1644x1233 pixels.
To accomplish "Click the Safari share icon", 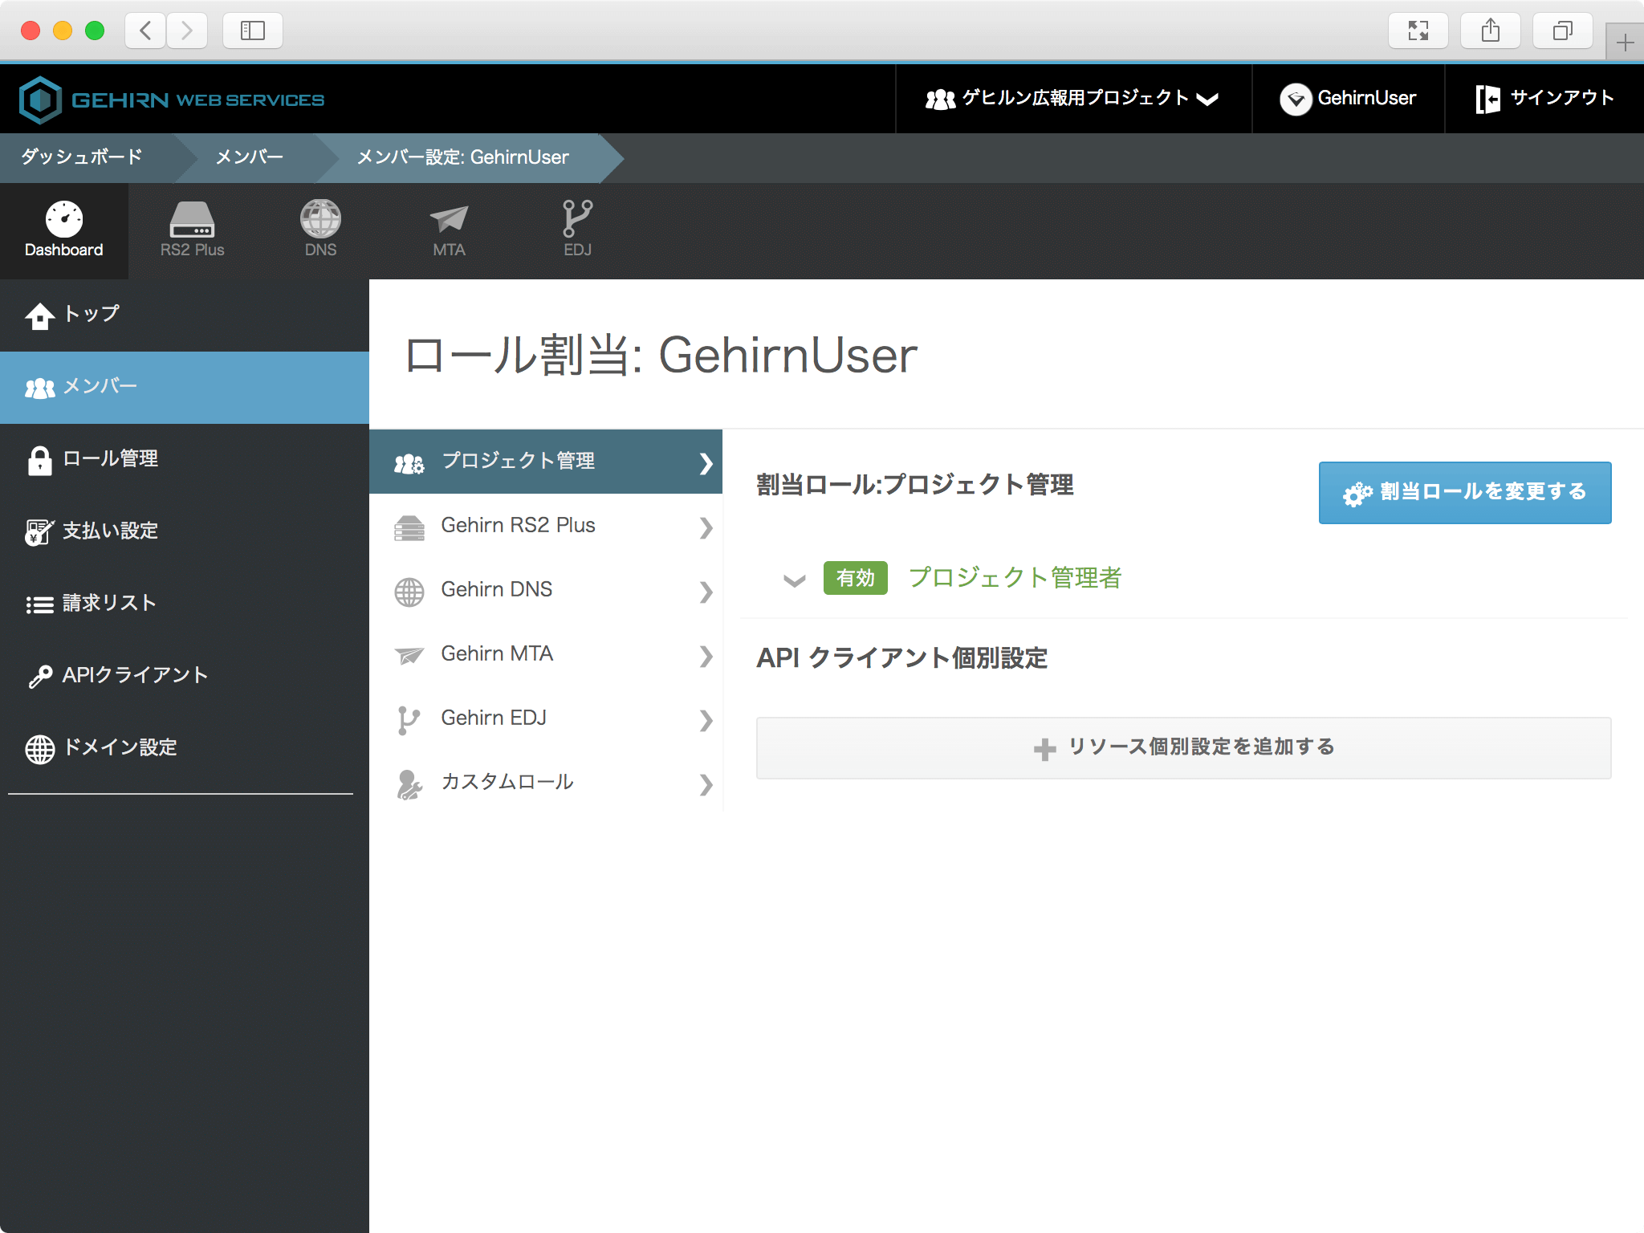I will point(1490,31).
